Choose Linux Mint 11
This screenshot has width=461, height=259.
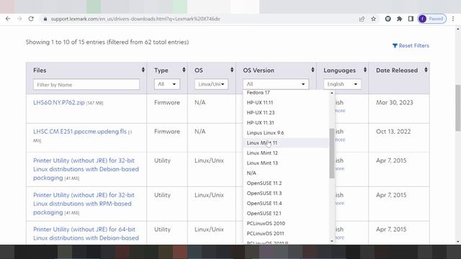pos(286,142)
